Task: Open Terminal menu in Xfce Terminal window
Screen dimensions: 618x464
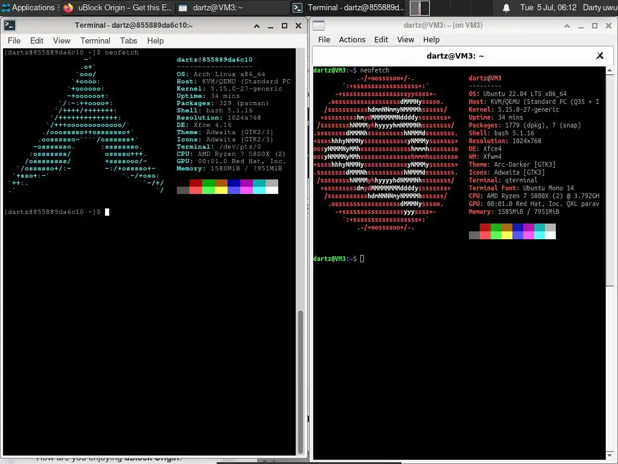Action: [95, 40]
